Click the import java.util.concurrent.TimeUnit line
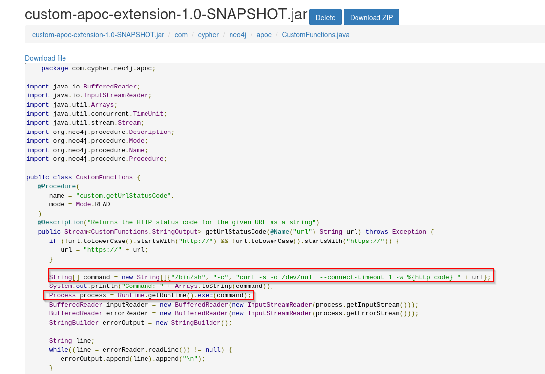 [96, 114]
